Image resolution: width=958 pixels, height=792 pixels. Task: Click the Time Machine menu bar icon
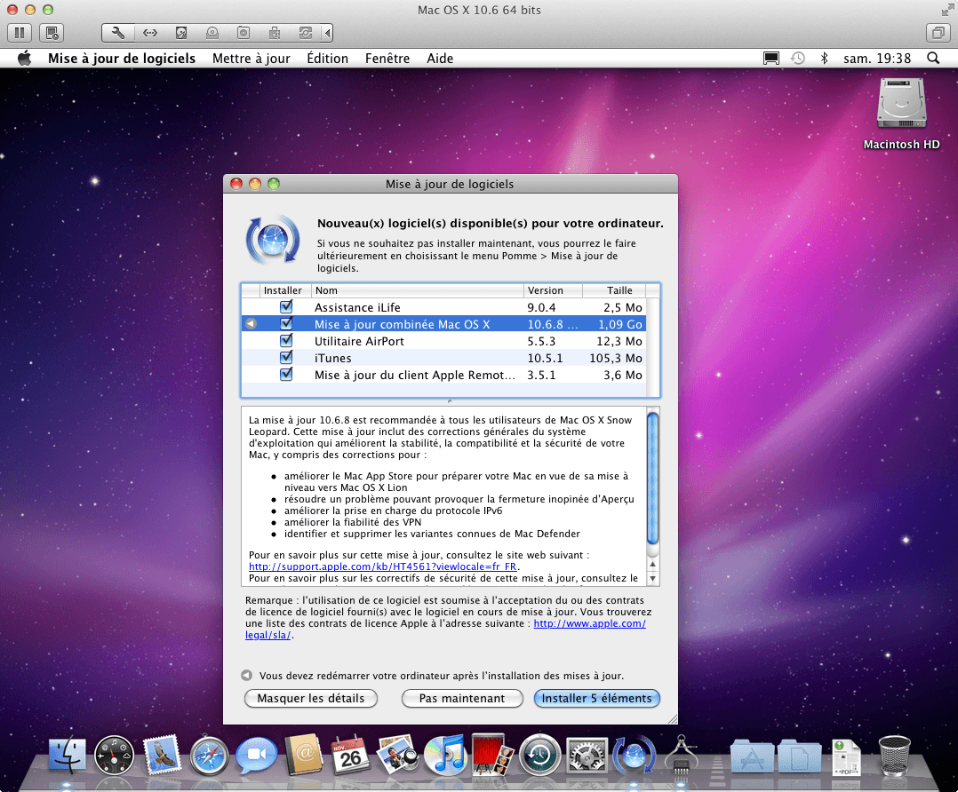(798, 59)
